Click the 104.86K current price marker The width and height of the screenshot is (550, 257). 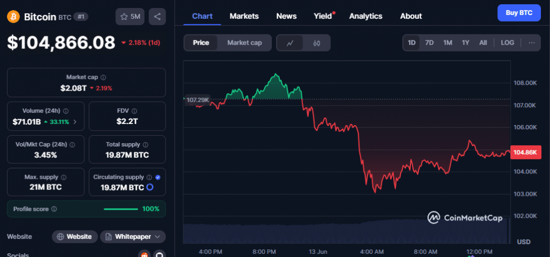525,152
